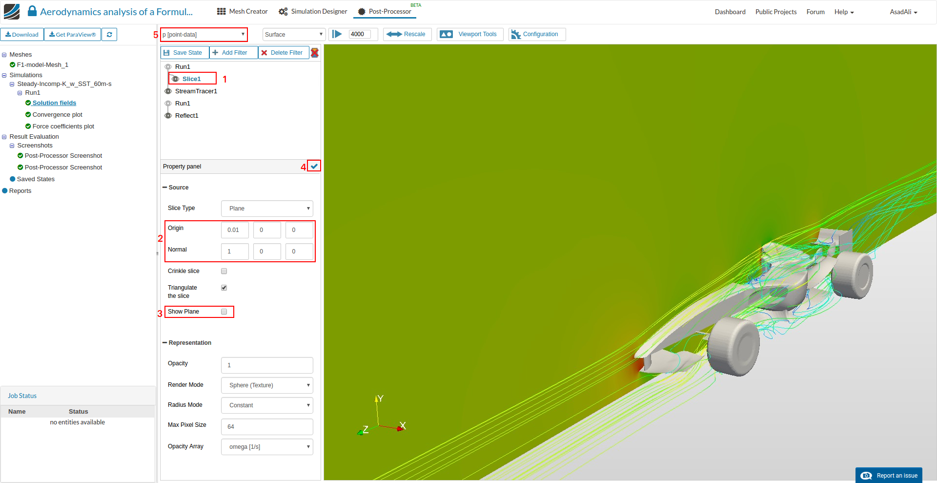Click the time step 4000 field
The width and height of the screenshot is (937, 483).
click(360, 34)
